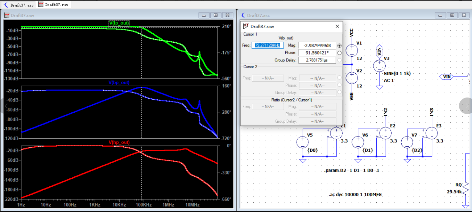Click the {D2} value of V7
472x212 pixels.
(x=417, y=150)
